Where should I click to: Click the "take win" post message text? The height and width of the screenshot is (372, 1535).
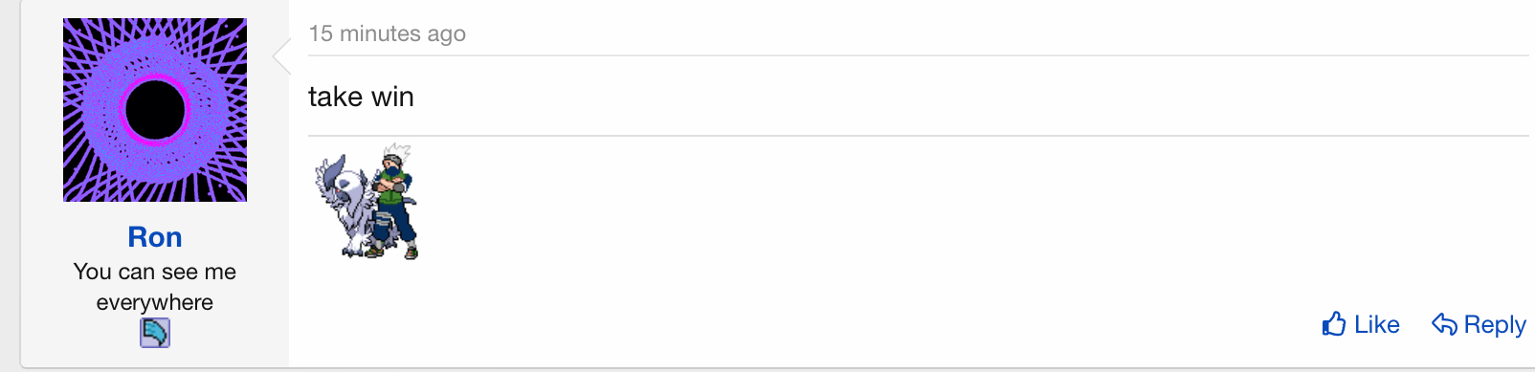tap(361, 97)
